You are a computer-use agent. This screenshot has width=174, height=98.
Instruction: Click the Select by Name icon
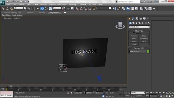(x=29, y=8)
